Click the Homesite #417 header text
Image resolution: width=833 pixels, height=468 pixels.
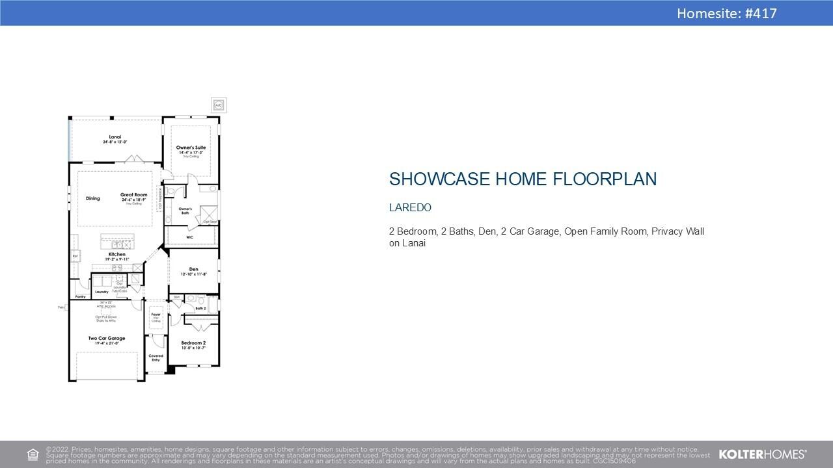(726, 13)
